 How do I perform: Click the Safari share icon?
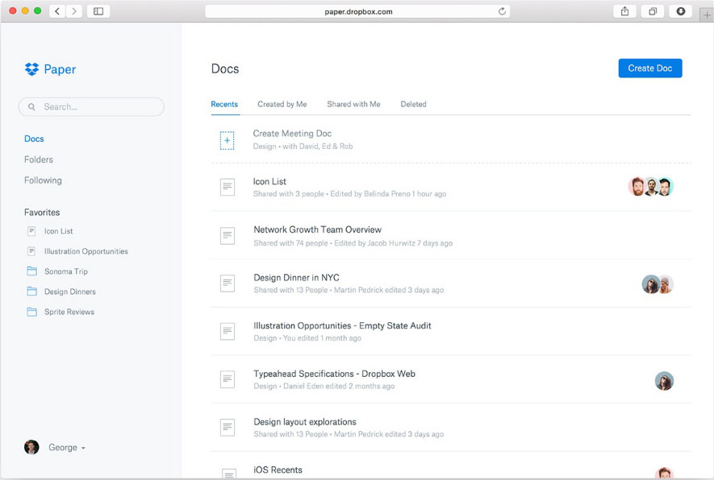pos(624,11)
